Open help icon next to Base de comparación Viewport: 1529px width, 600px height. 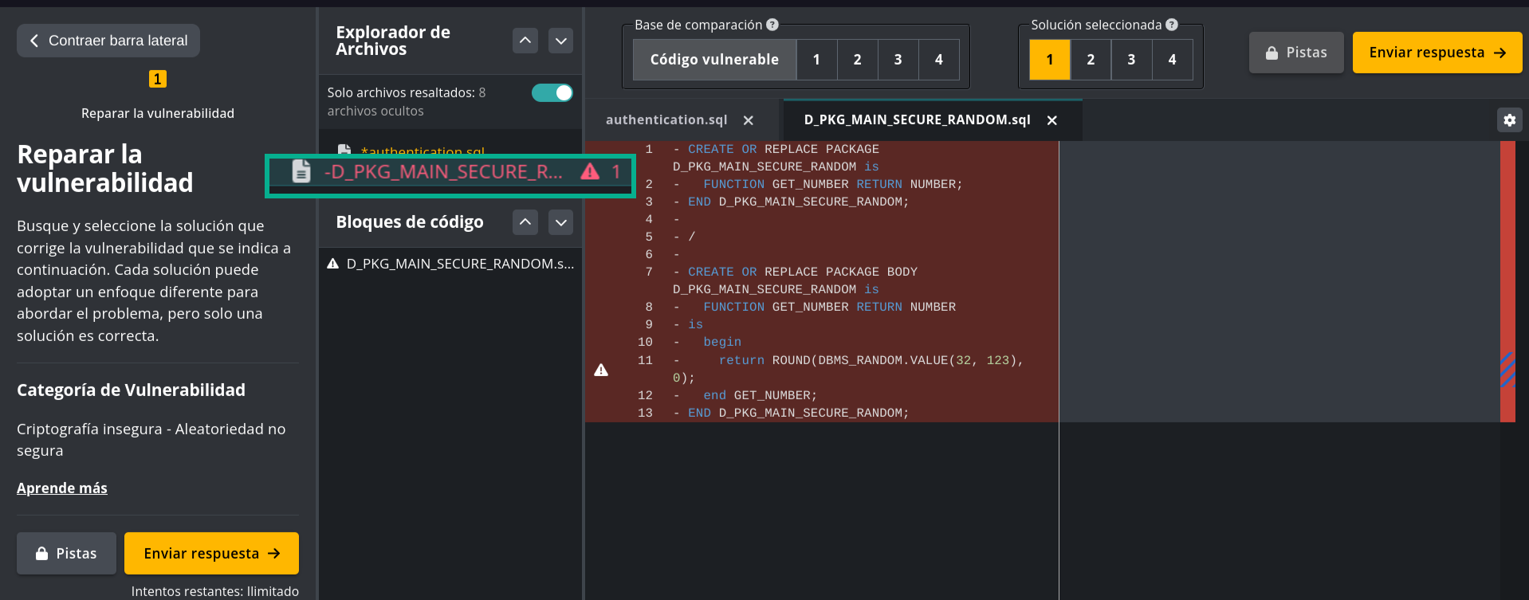click(x=772, y=25)
